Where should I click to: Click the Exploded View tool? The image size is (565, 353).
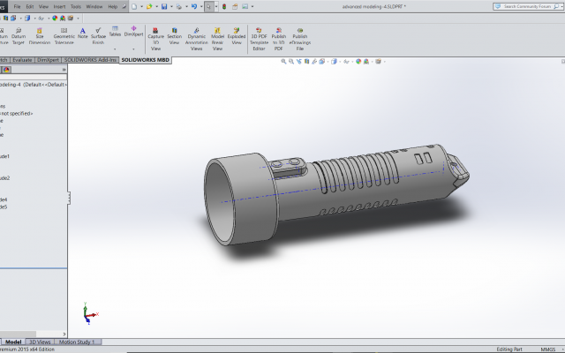237,36
